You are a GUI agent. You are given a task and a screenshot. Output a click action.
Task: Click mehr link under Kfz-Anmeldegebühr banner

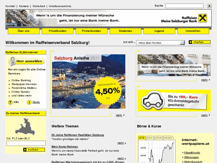pos(204,115)
